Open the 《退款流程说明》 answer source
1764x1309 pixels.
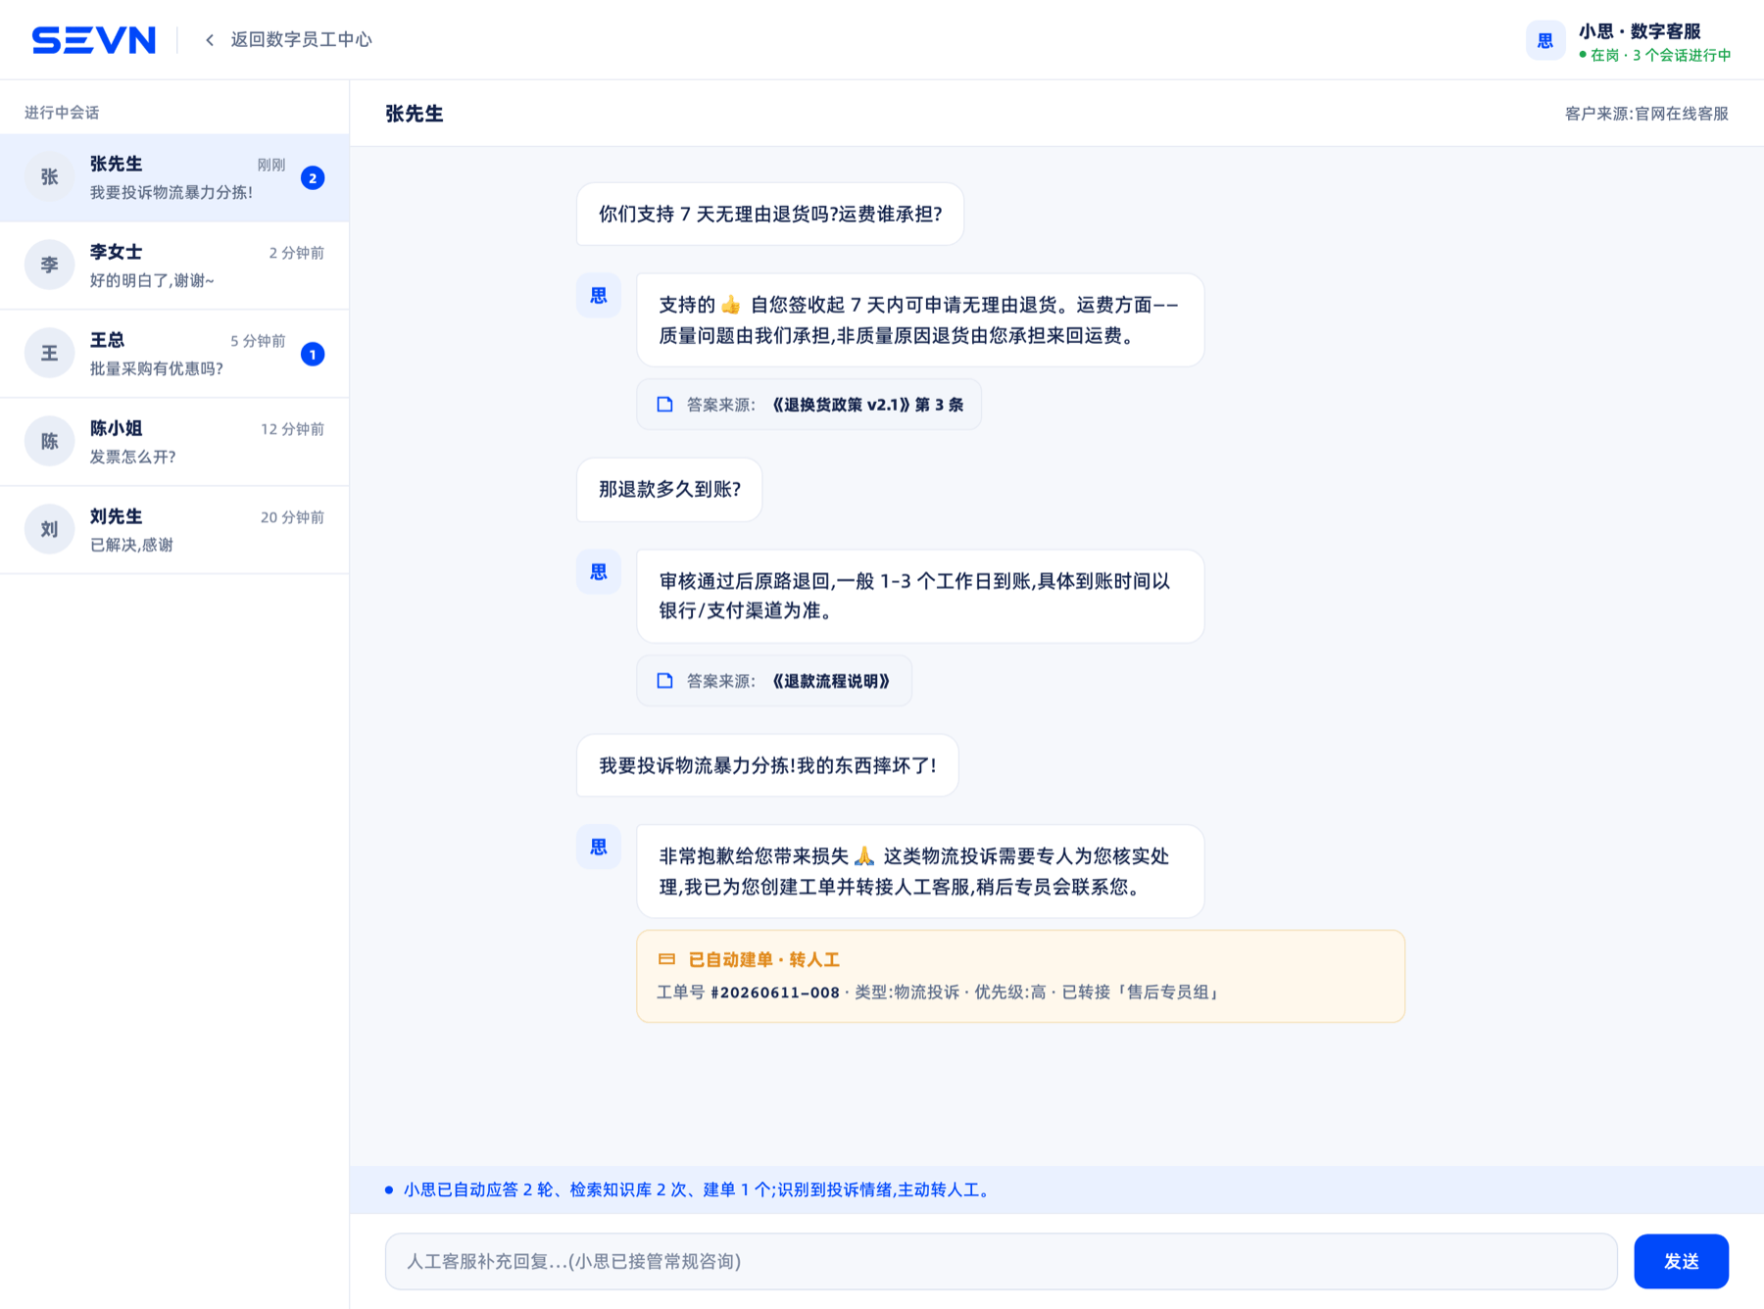[x=831, y=681]
